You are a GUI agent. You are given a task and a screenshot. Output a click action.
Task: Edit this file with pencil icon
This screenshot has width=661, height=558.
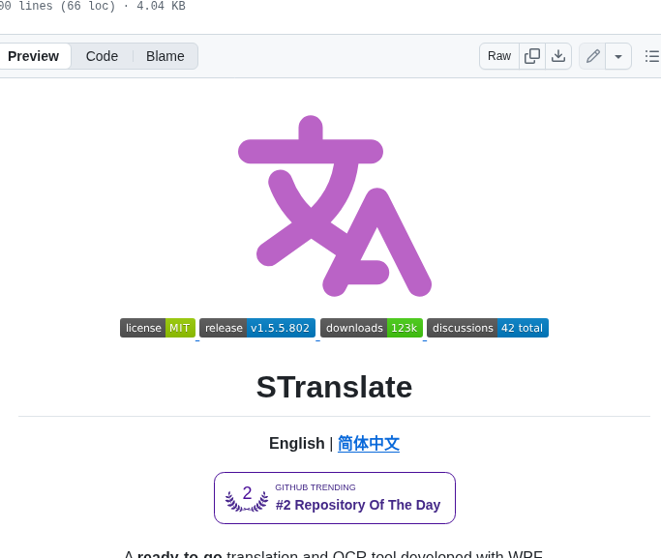click(592, 56)
